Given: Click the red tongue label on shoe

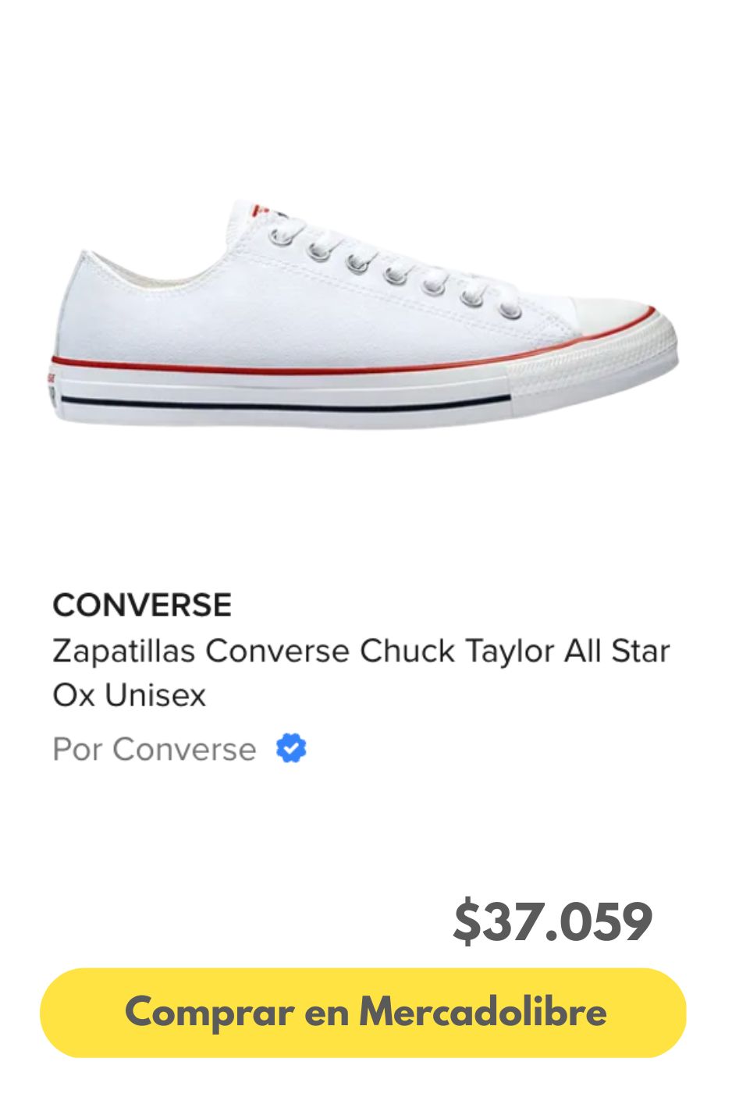Looking at the screenshot, I should point(261,210).
